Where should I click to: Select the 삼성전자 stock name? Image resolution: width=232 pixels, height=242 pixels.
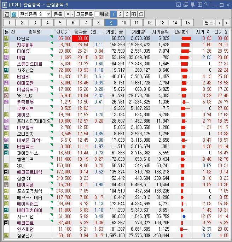[25, 236]
